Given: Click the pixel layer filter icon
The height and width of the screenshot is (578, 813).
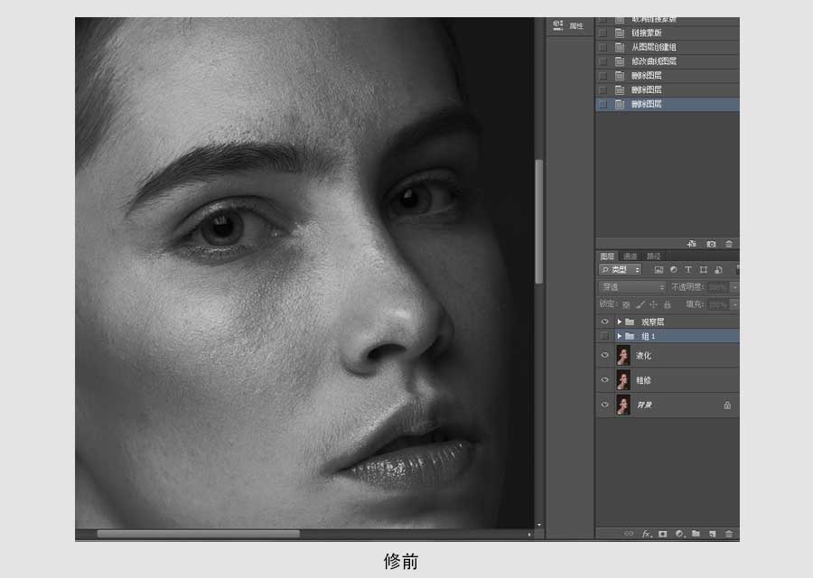Looking at the screenshot, I should [659, 270].
